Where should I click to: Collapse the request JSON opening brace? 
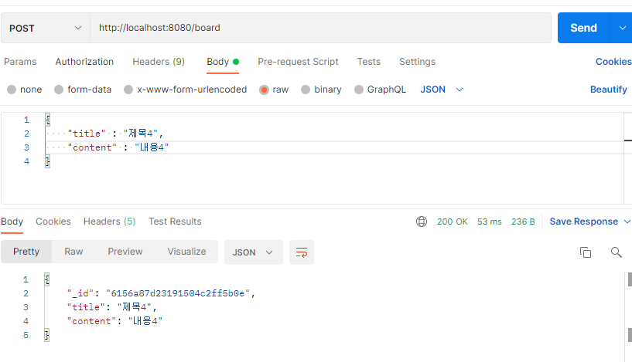pos(47,120)
